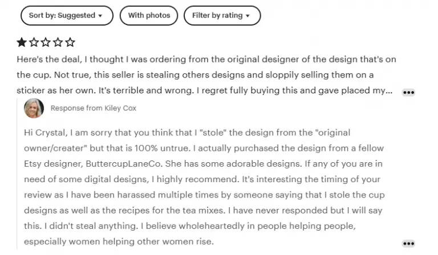Open the Filter by rating dropdown
This screenshot has width=438, height=255.
click(x=222, y=15)
